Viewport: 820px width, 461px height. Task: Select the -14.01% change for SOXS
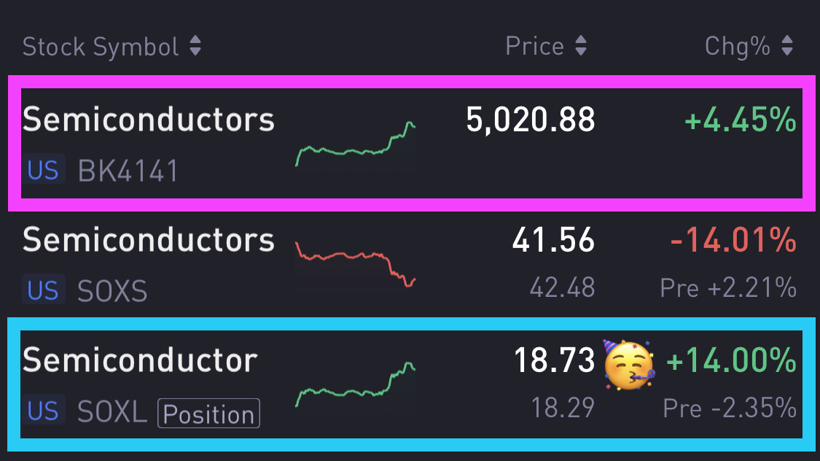pyautogui.click(x=733, y=240)
